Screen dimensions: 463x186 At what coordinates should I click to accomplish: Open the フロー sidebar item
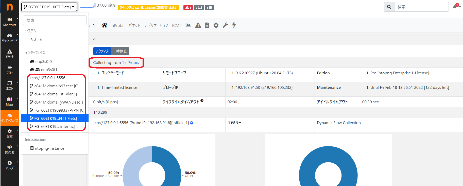(10, 70)
